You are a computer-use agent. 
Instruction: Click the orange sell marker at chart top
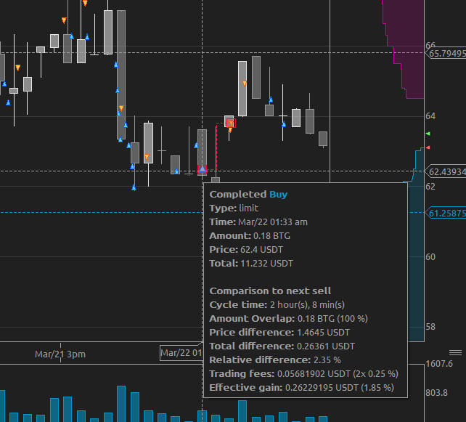tap(86, 4)
